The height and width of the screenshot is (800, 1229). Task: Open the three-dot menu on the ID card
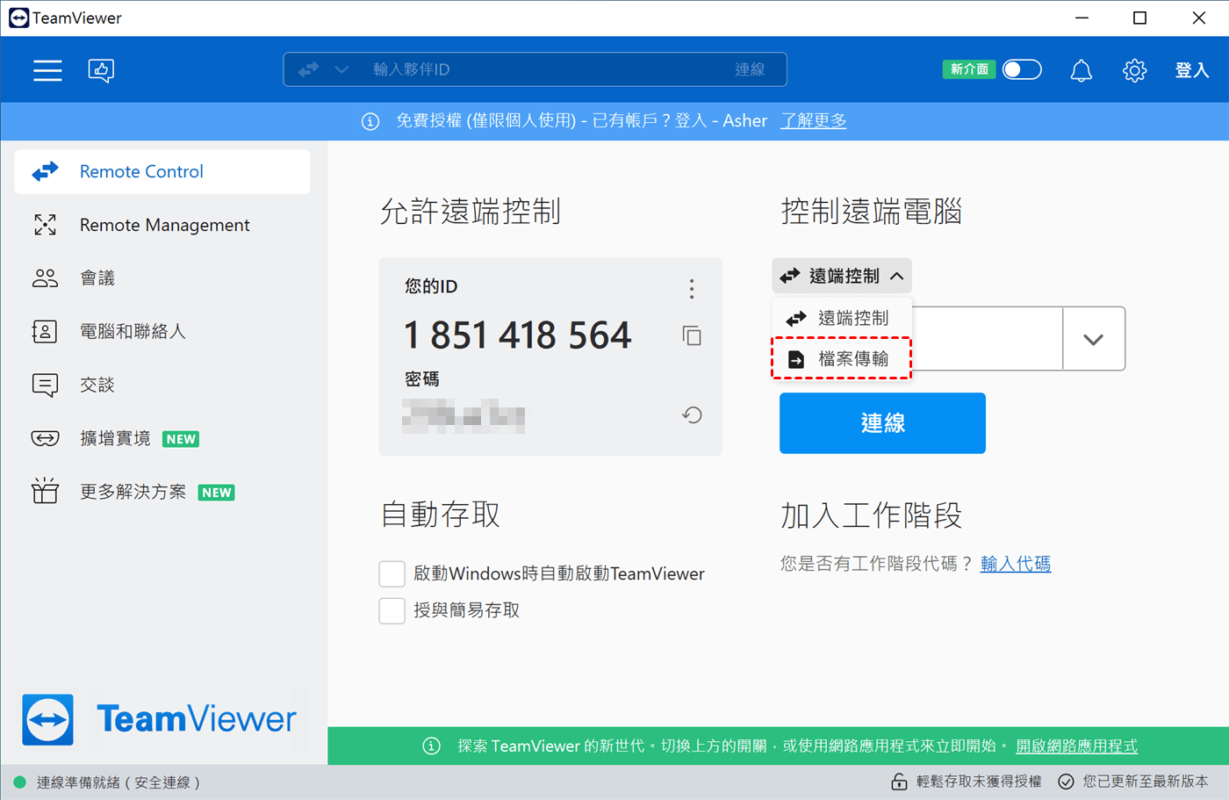click(x=692, y=289)
